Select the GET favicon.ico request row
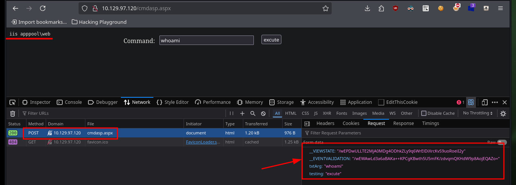This screenshot has width=516, height=185. [154, 142]
